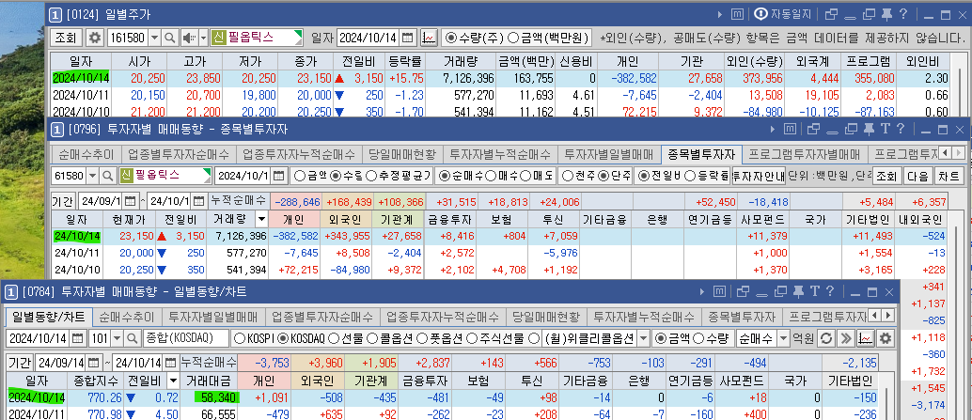
Task: Switch to 투자자별일별매매 tab in 0784 window
Action: click(x=214, y=318)
